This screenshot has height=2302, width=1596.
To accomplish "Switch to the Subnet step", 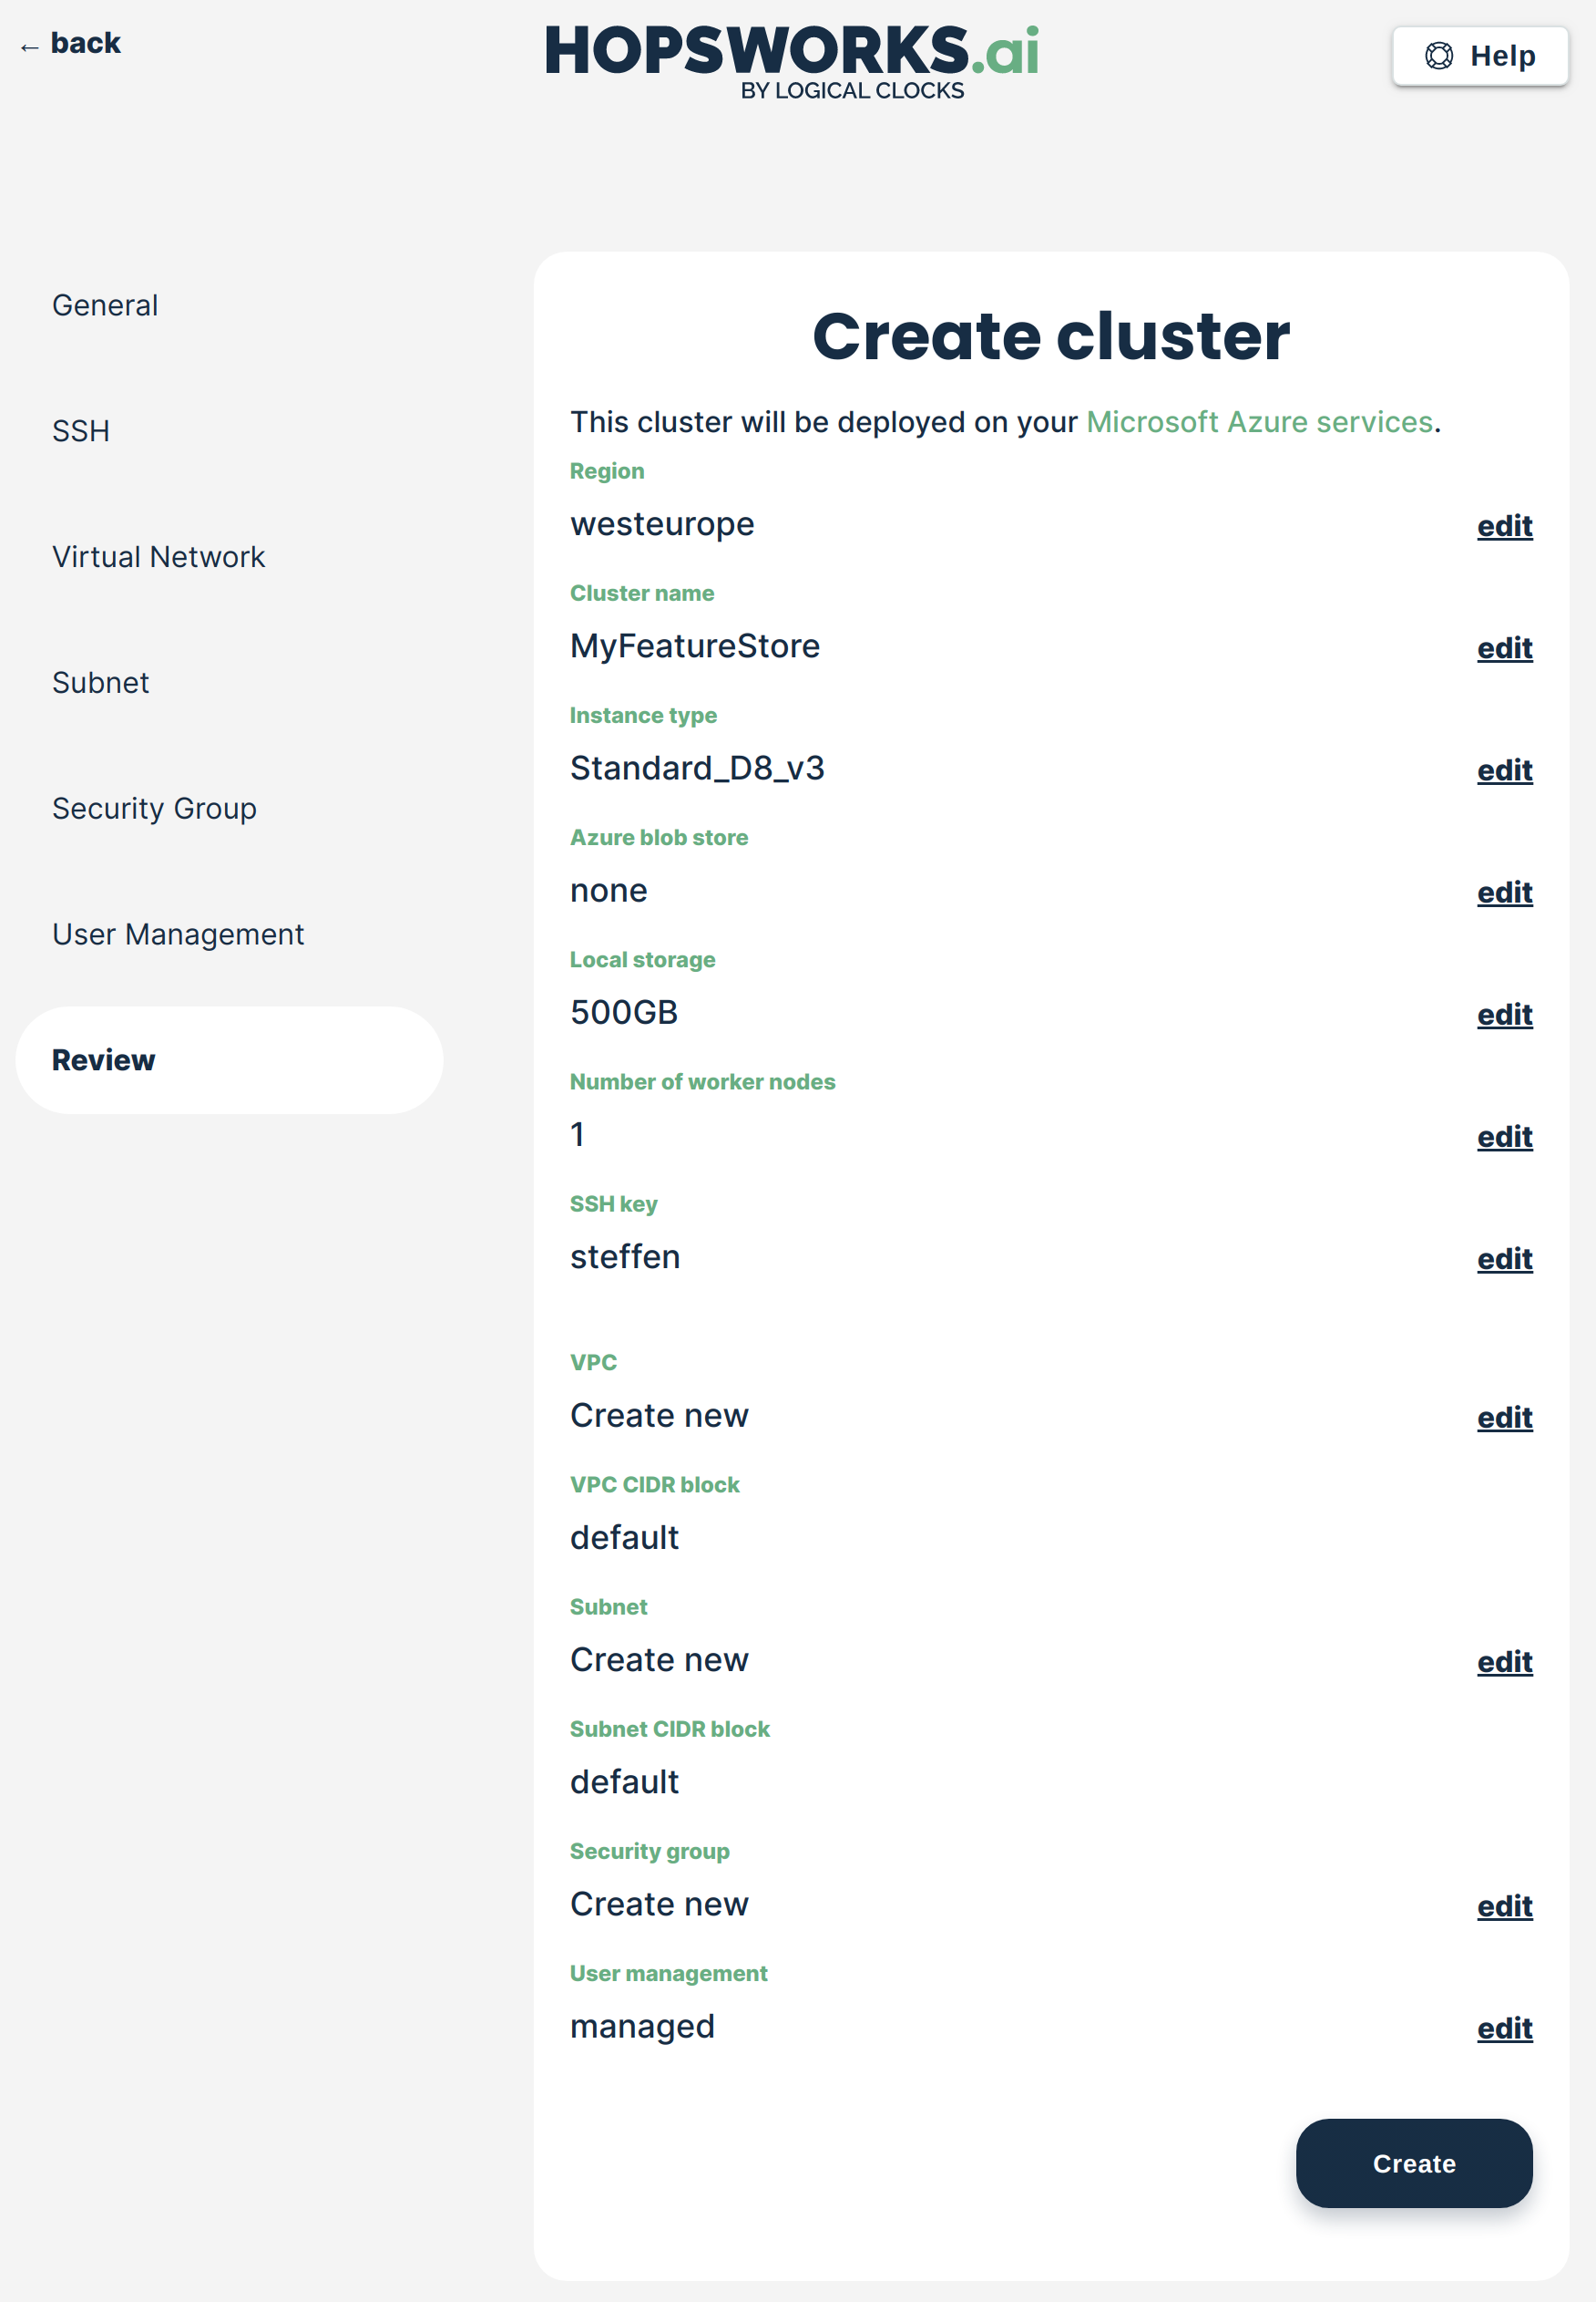I will coord(100,683).
